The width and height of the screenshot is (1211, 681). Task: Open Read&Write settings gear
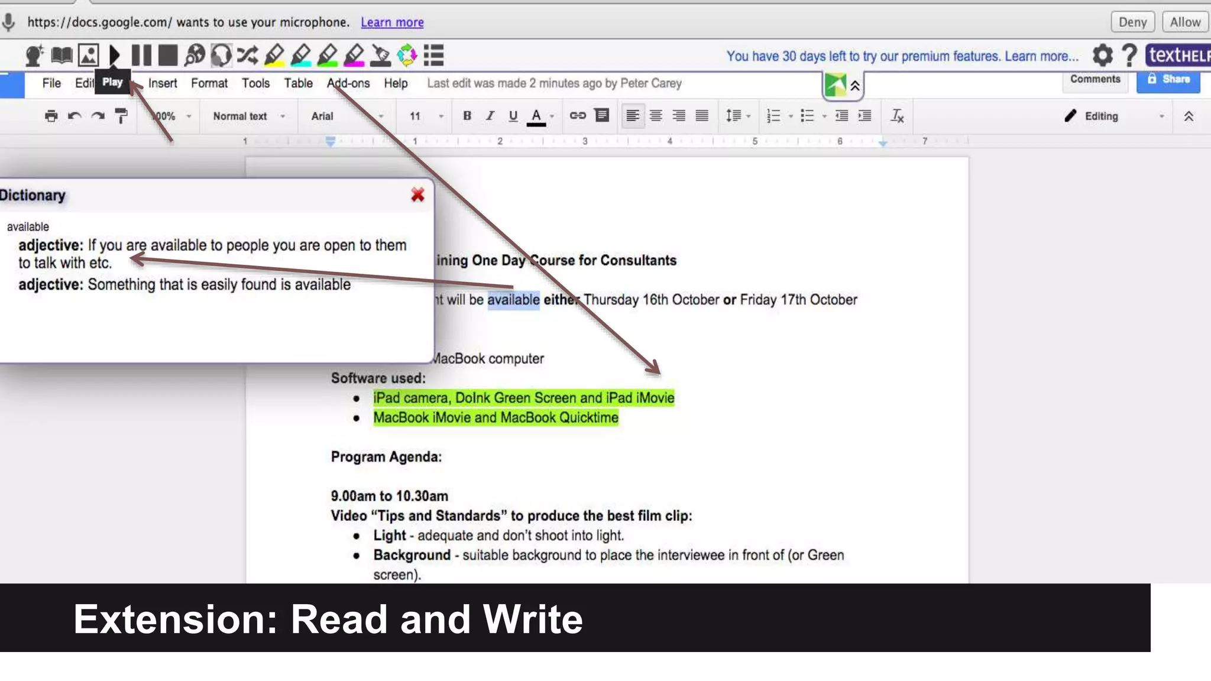coord(1102,56)
